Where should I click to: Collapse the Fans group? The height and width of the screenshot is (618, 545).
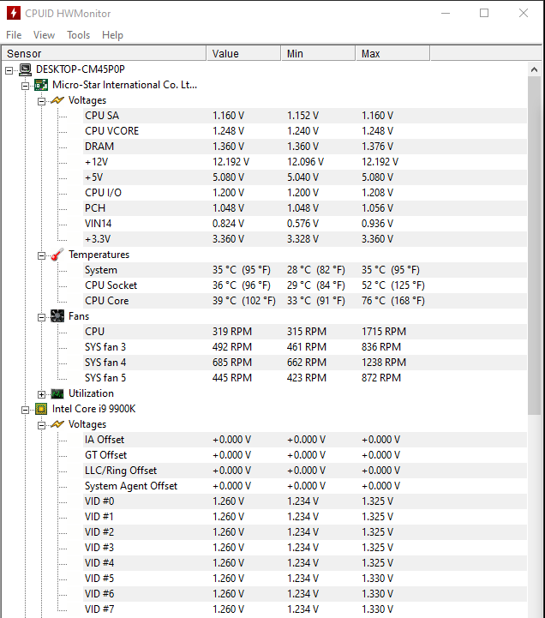41,318
